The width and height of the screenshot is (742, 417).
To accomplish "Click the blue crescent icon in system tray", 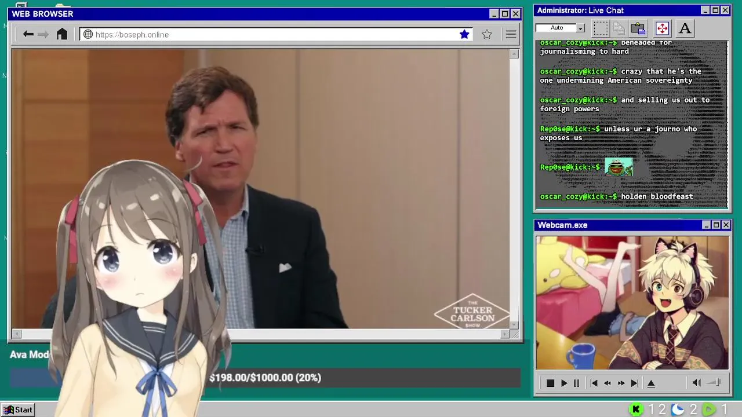I will coord(678,409).
